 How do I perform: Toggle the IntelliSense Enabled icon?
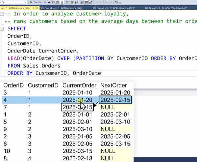click(x=62, y=2)
